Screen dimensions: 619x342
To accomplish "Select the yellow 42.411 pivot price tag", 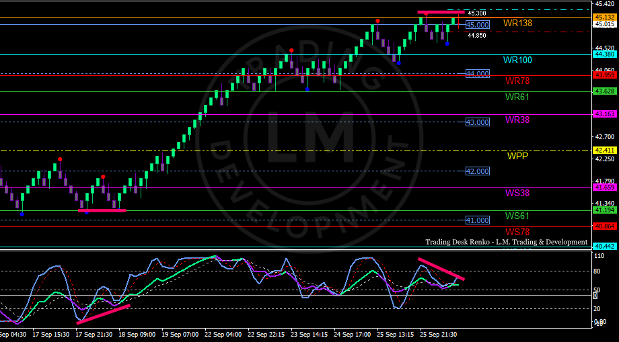I will pyautogui.click(x=603, y=151).
